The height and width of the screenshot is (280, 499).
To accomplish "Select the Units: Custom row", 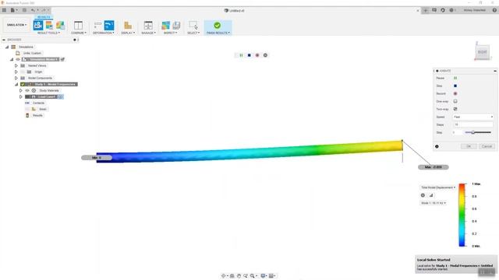I will [32, 53].
